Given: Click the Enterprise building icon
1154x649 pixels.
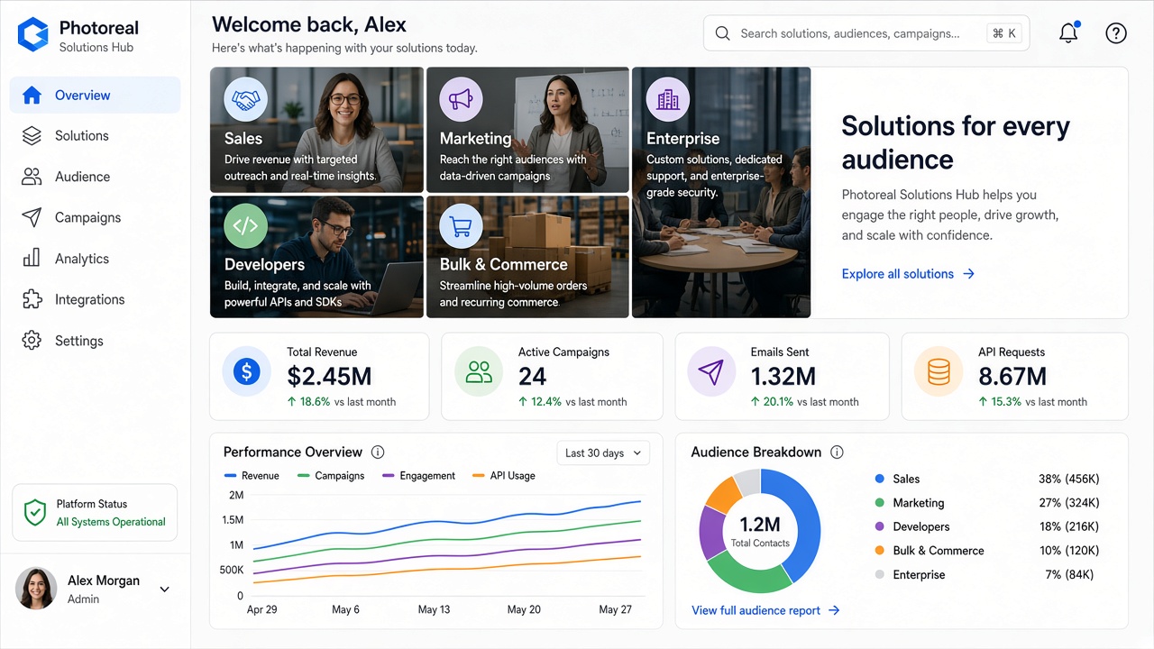Looking at the screenshot, I should coord(668,98).
